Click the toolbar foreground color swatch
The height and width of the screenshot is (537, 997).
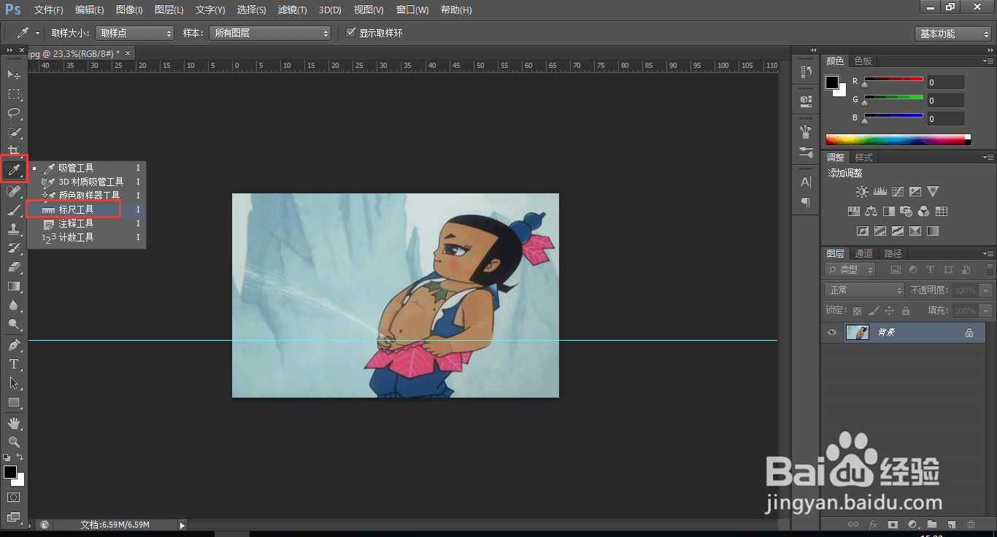pyautogui.click(x=10, y=472)
